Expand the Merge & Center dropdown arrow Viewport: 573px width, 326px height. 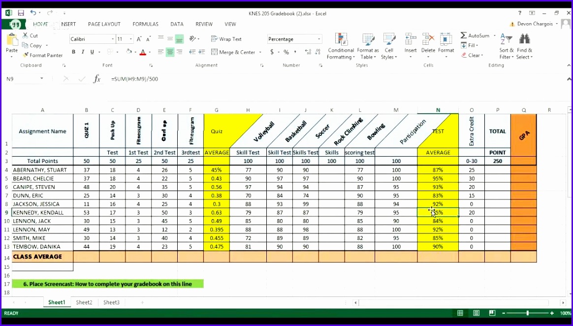(260, 52)
